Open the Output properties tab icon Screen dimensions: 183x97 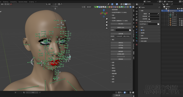pos(137,14)
